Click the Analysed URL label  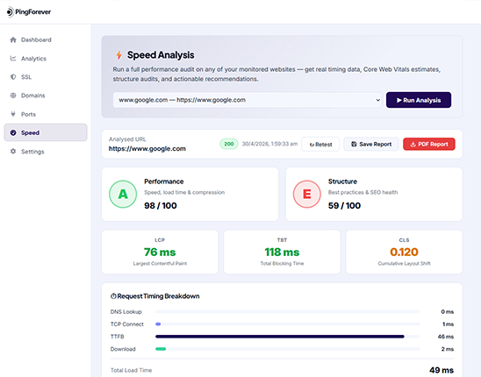point(127,139)
